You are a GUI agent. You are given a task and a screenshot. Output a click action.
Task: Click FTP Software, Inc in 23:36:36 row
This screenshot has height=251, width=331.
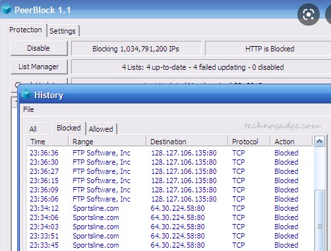(102, 153)
